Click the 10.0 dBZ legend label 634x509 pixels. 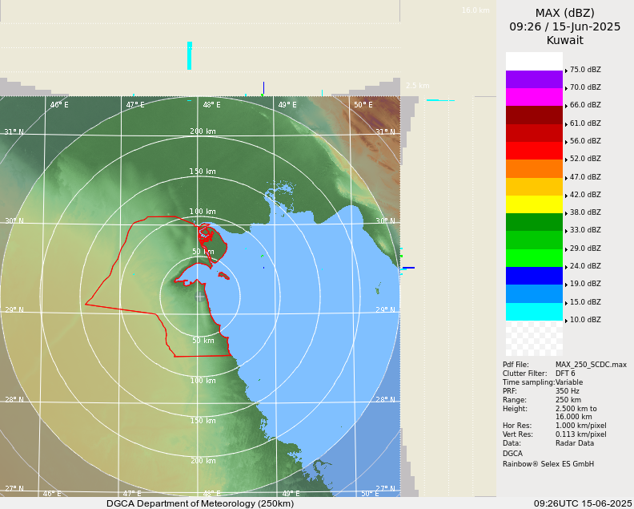(x=585, y=320)
